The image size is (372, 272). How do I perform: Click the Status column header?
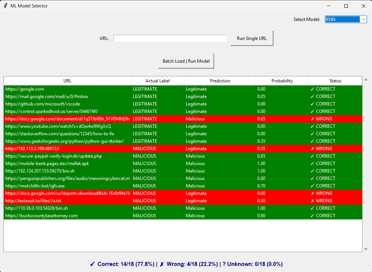pyautogui.click(x=335, y=81)
